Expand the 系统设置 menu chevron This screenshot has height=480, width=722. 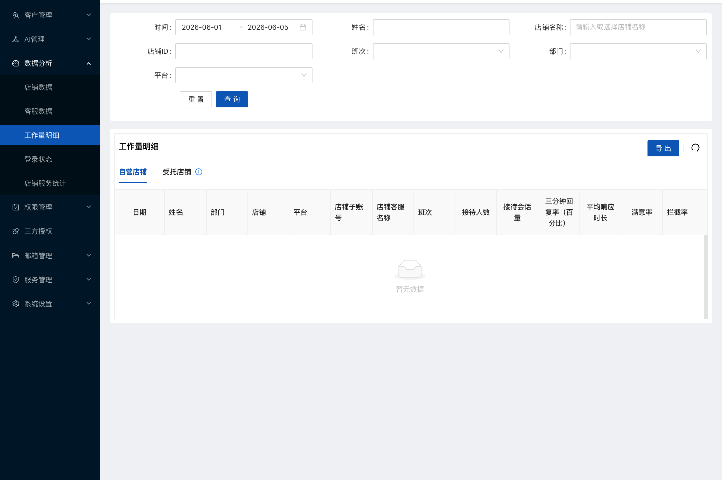coord(89,304)
